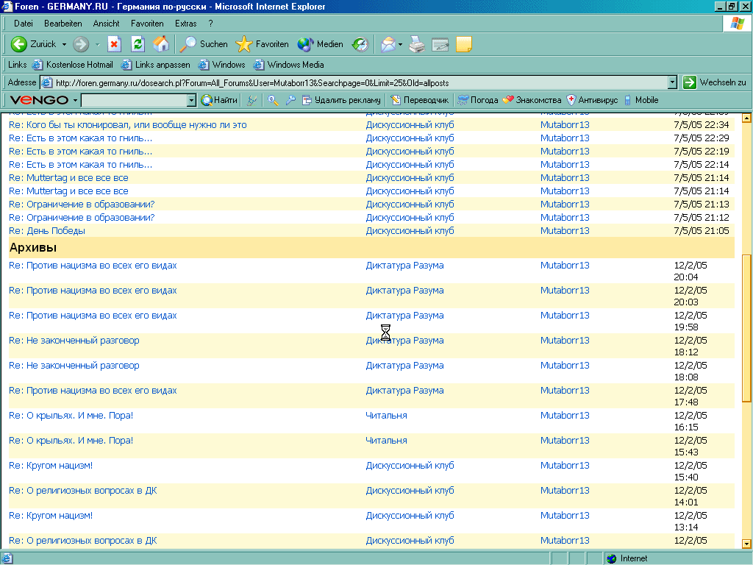Open the Favoriten menu

[147, 24]
